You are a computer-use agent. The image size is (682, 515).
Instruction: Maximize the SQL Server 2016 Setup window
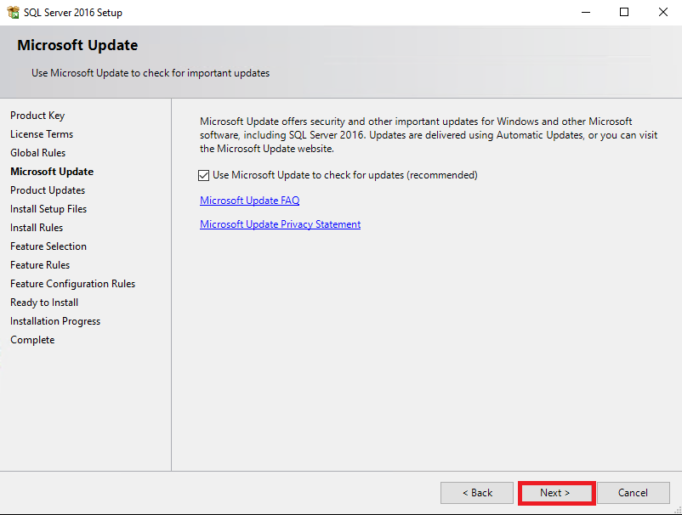coord(624,12)
